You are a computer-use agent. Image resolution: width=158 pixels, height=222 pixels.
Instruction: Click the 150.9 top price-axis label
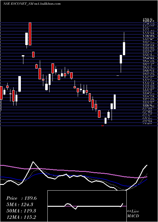pyautogui.click(x=148, y=19)
